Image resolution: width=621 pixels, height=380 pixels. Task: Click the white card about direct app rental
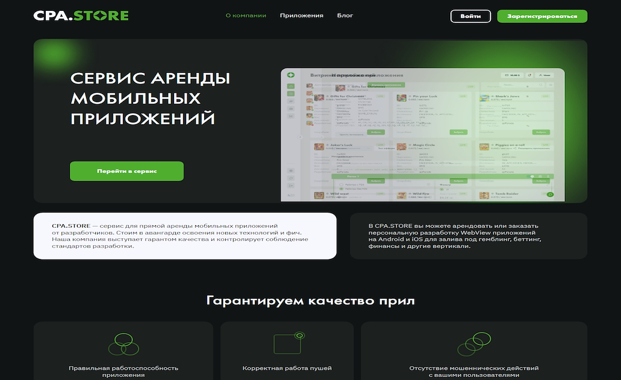coord(185,236)
